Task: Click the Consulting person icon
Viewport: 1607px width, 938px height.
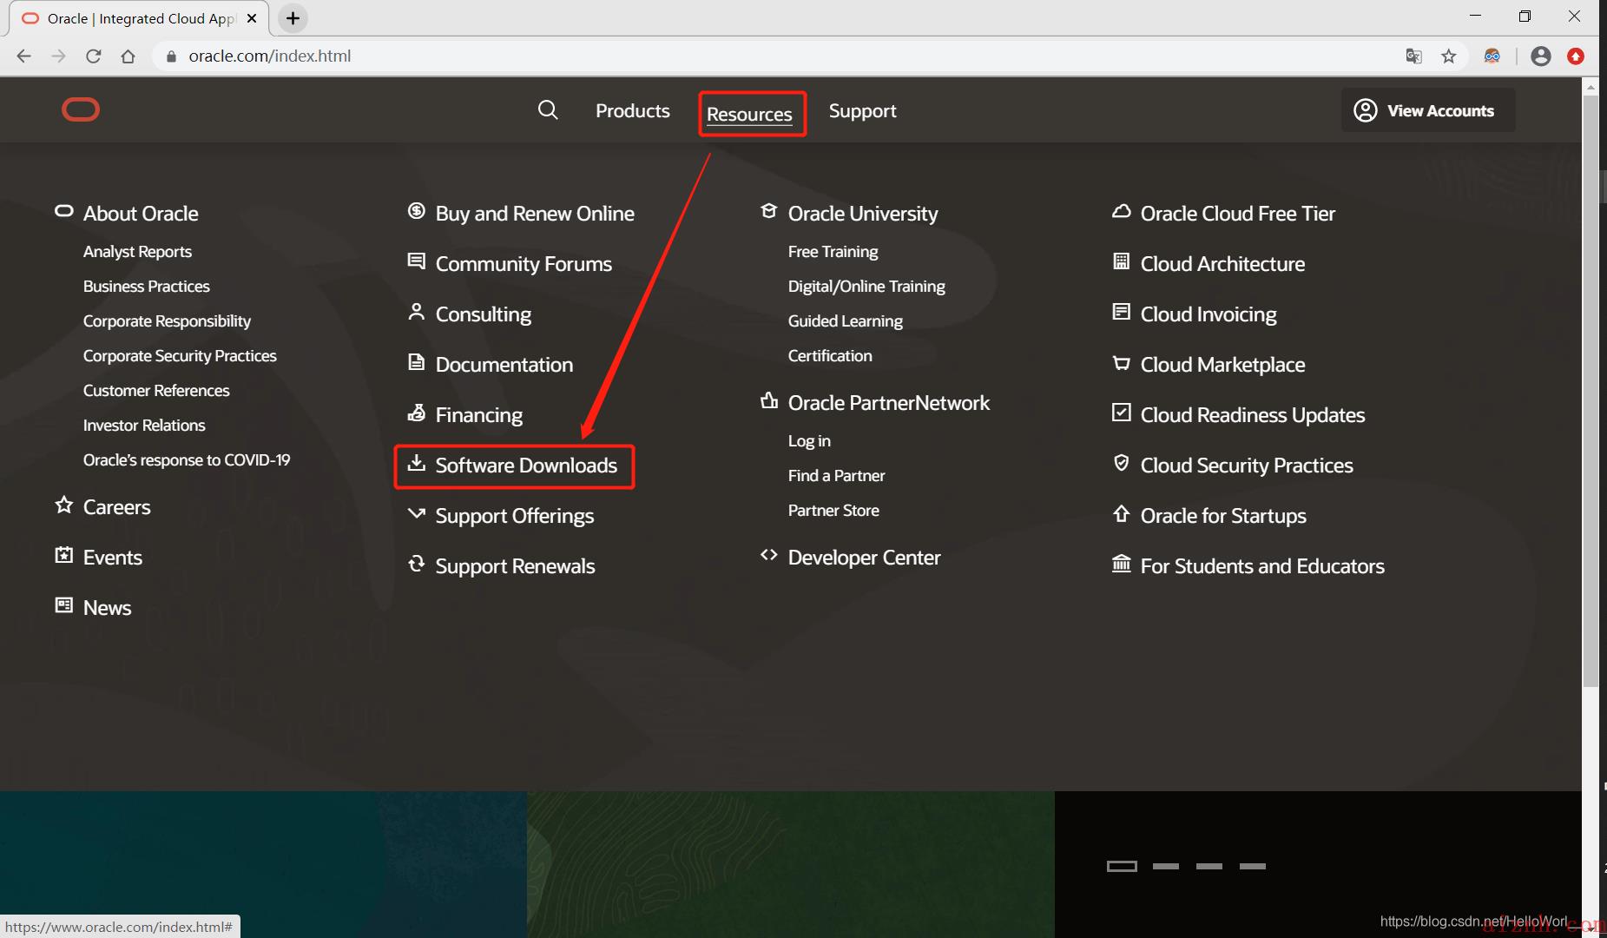Action: (417, 312)
